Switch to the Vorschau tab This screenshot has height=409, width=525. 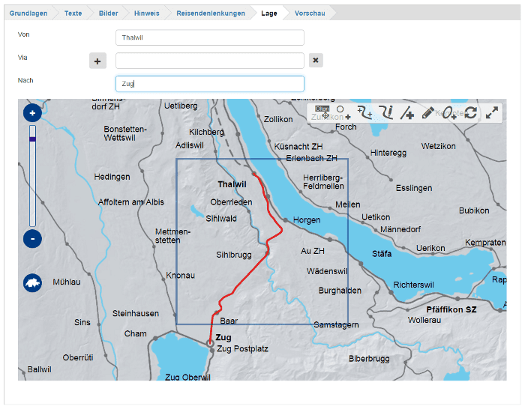(310, 13)
